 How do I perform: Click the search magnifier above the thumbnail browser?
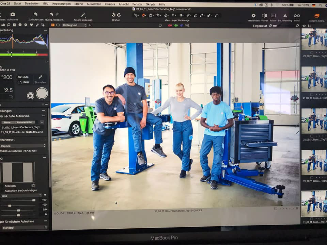297,26
